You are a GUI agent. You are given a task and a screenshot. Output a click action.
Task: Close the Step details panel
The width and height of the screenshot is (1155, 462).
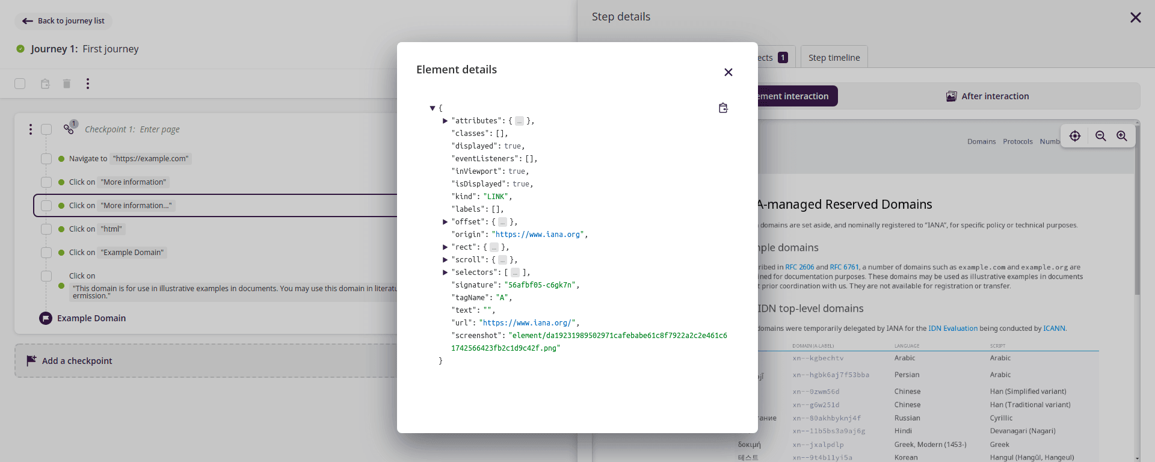coord(1135,17)
